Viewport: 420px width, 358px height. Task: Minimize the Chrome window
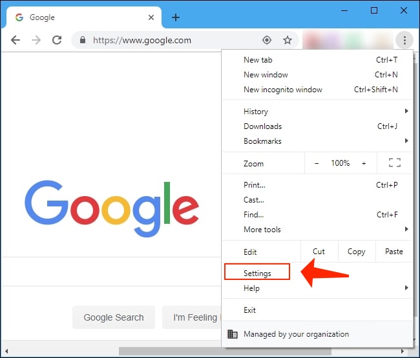[x=344, y=11]
